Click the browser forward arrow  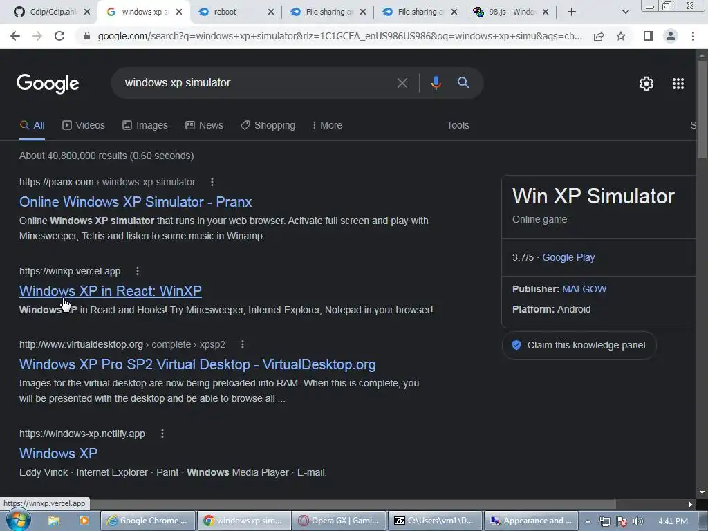[x=37, y=36]
